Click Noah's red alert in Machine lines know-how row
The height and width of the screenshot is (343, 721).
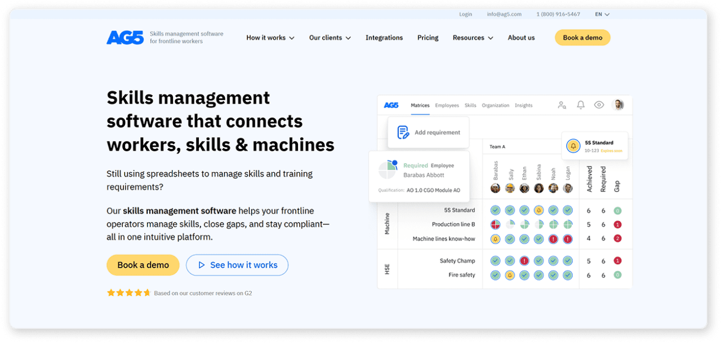[553, 239]
